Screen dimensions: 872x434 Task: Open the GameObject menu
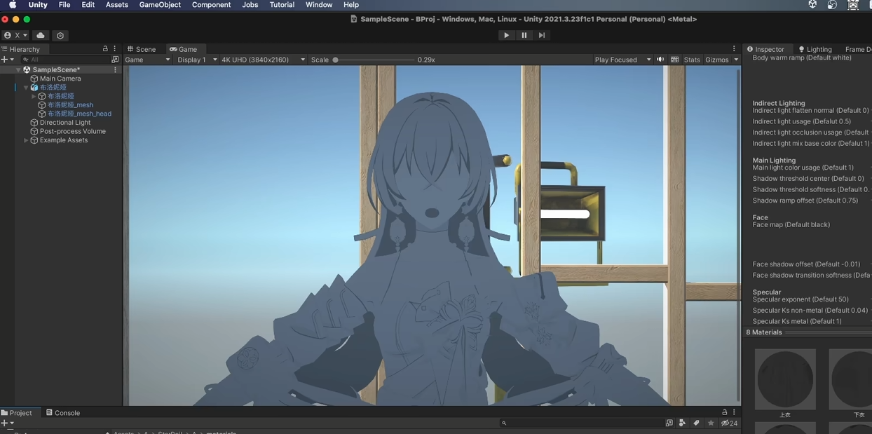click(x=160, y=5)
